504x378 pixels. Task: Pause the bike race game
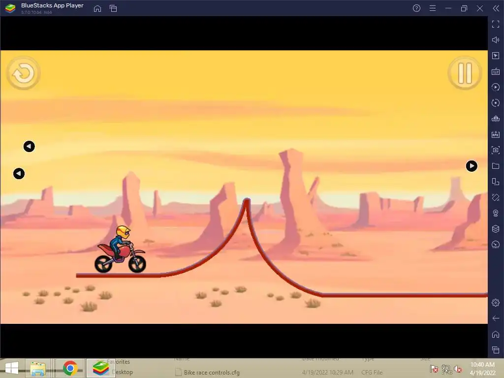pyautogui.click(x=465, y=73)
